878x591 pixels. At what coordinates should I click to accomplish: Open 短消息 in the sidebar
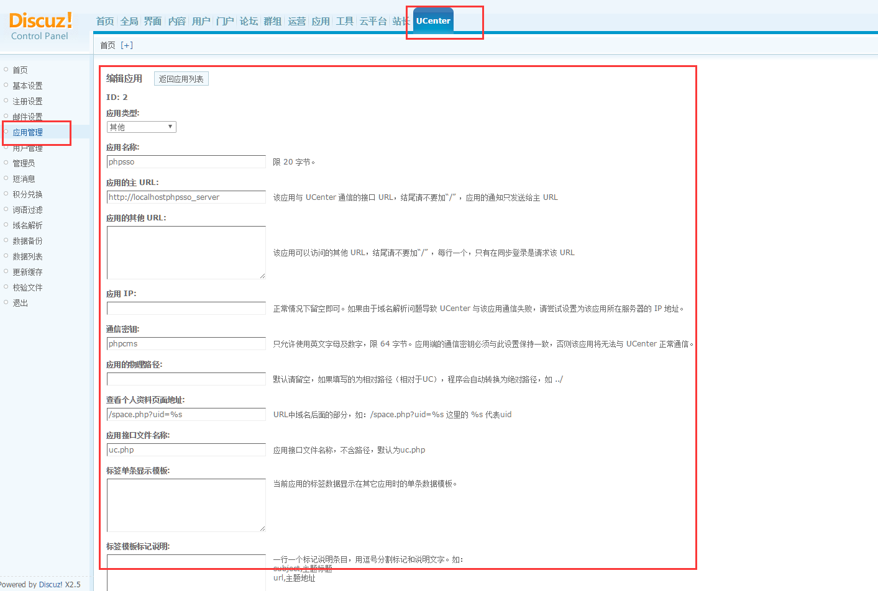click(x=24, y=179)
